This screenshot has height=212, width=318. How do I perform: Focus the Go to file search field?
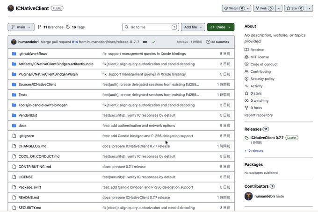pos(151,27)
